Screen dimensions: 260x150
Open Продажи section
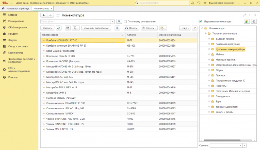tap(13, 34)
